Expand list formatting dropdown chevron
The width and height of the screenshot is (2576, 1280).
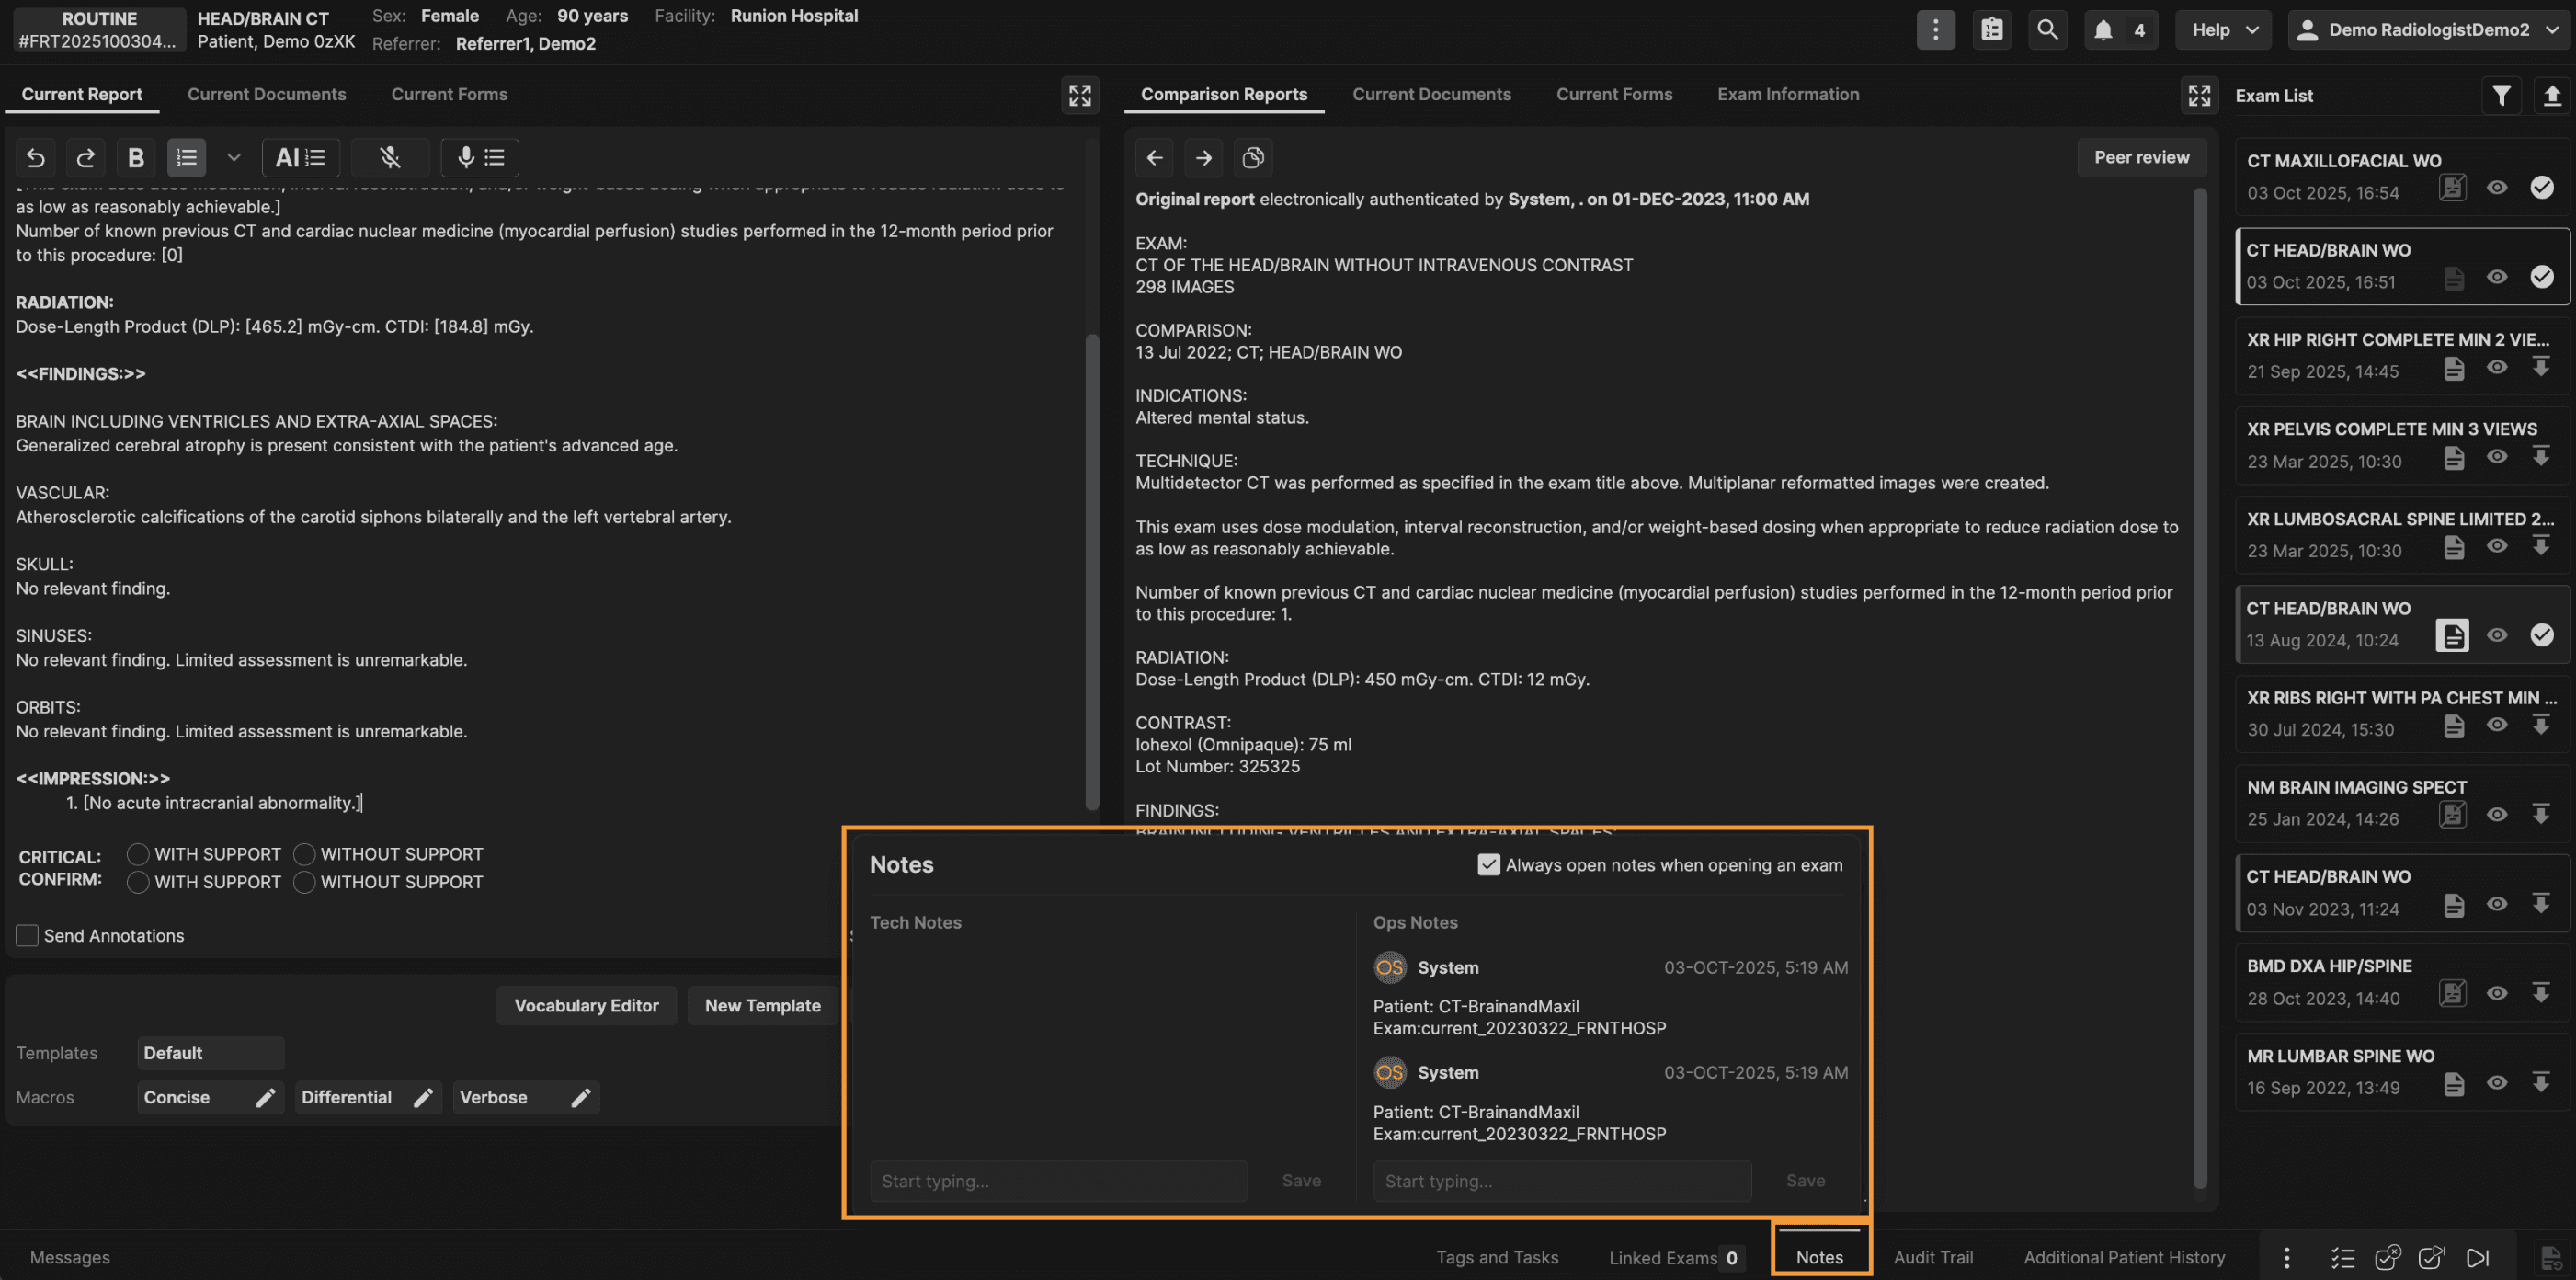(234, 157)
